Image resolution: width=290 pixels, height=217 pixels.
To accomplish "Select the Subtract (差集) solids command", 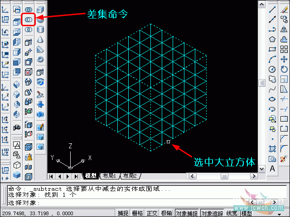I will (28, 19).
